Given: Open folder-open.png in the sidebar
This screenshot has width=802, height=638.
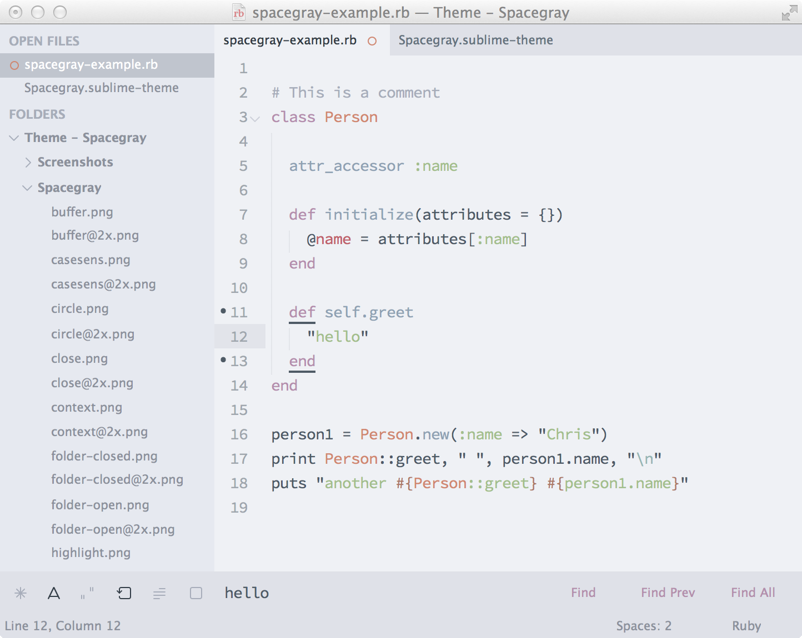Looking at the screenshot, I should click(x=100, y=505).
